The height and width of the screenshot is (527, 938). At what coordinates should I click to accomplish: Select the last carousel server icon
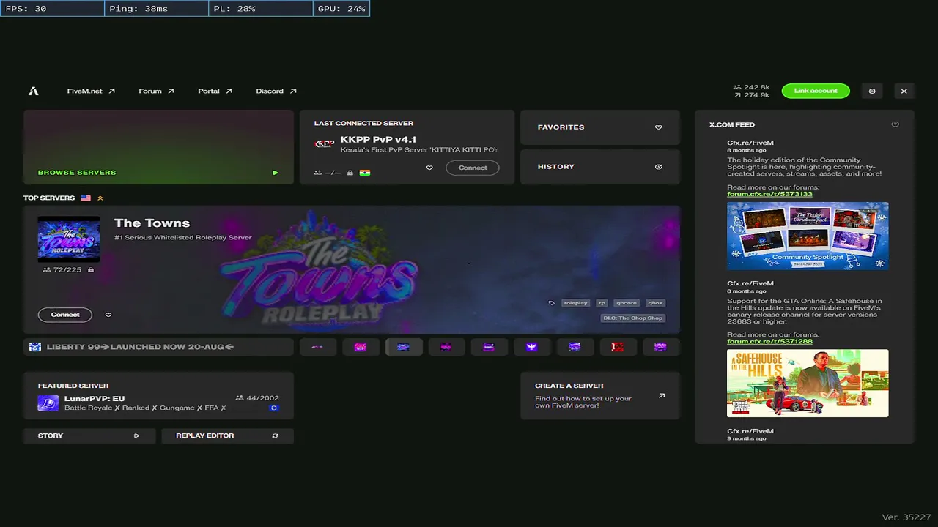click(x=661, y=347)
